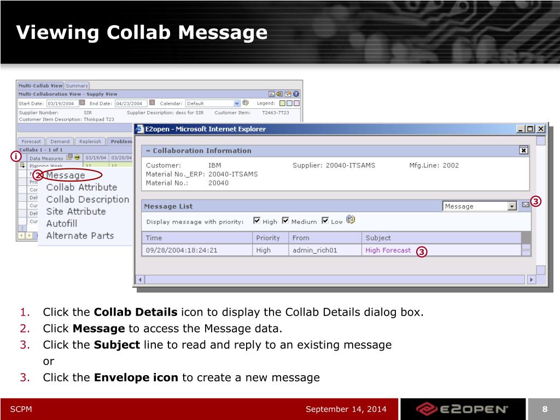Open the Replenish tab
This screenshot has width=560, height=420.
point(90,142)
